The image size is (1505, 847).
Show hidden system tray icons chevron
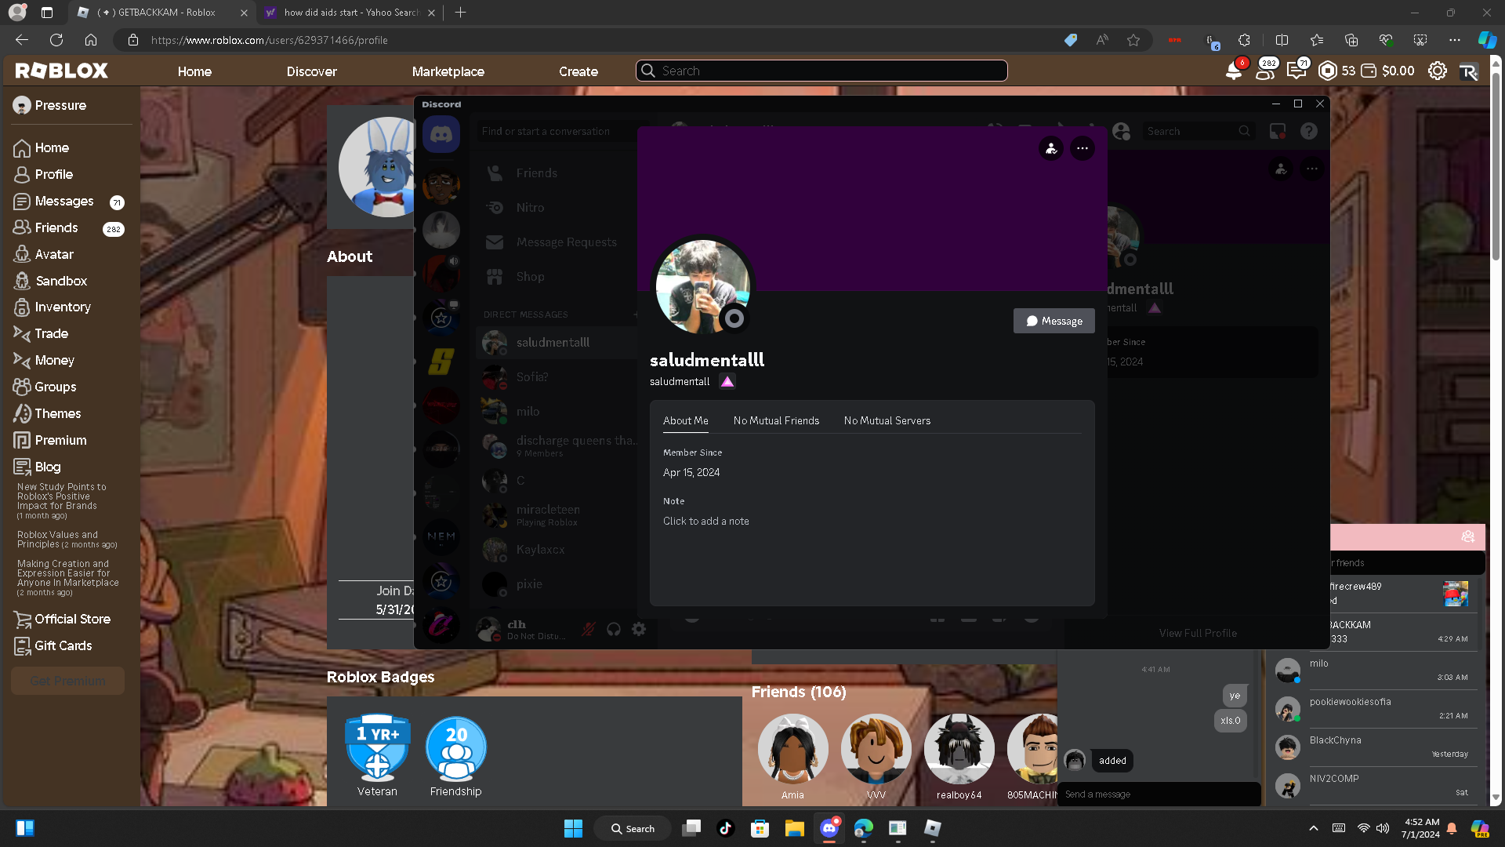[1314, 828]
